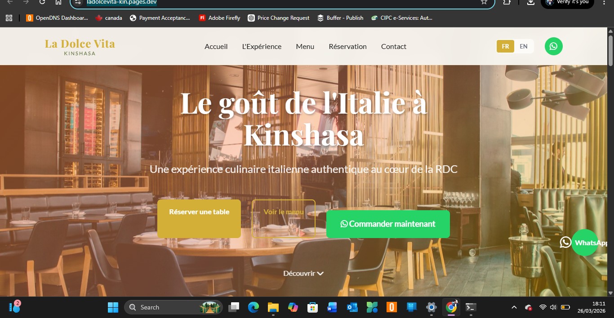The image size is (614, 318).
Task: Open the CIPC e-Services bookmark
Action: pos(401,18)
